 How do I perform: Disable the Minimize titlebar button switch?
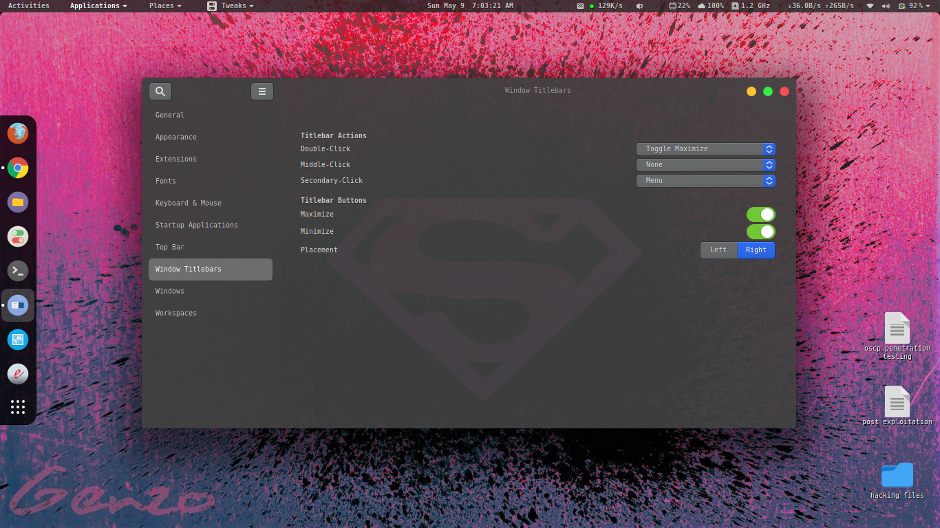[760, 232]
